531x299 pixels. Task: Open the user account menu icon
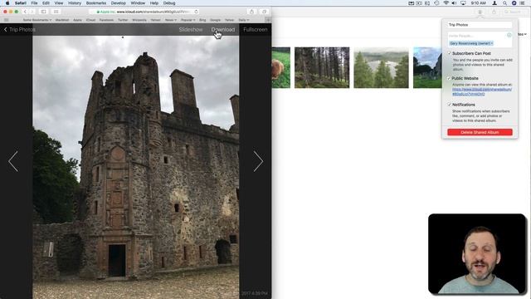[x=494, y=3]
